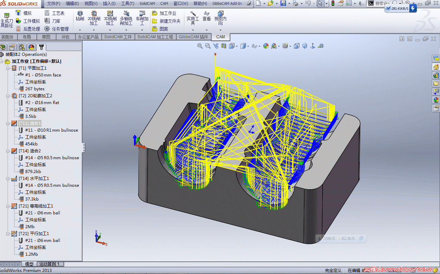Open the 钻削 dropdown arrow
Image resolution: width=440 pixels, height=274 pixels.
tap(80, 30)
